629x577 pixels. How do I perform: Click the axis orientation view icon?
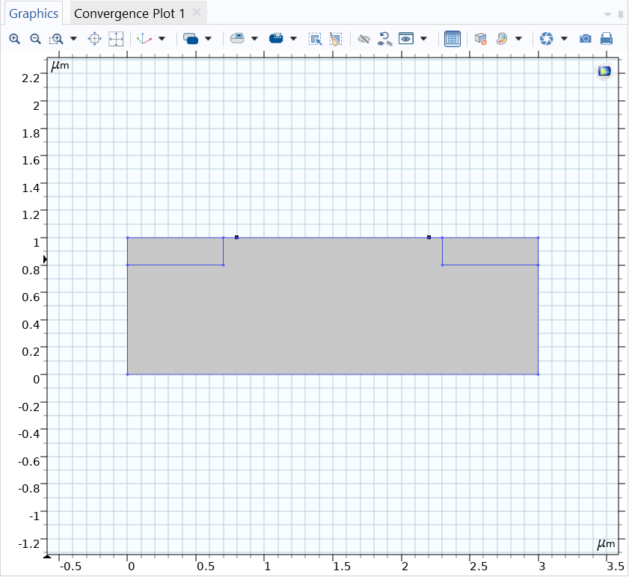tap(144, 39)
